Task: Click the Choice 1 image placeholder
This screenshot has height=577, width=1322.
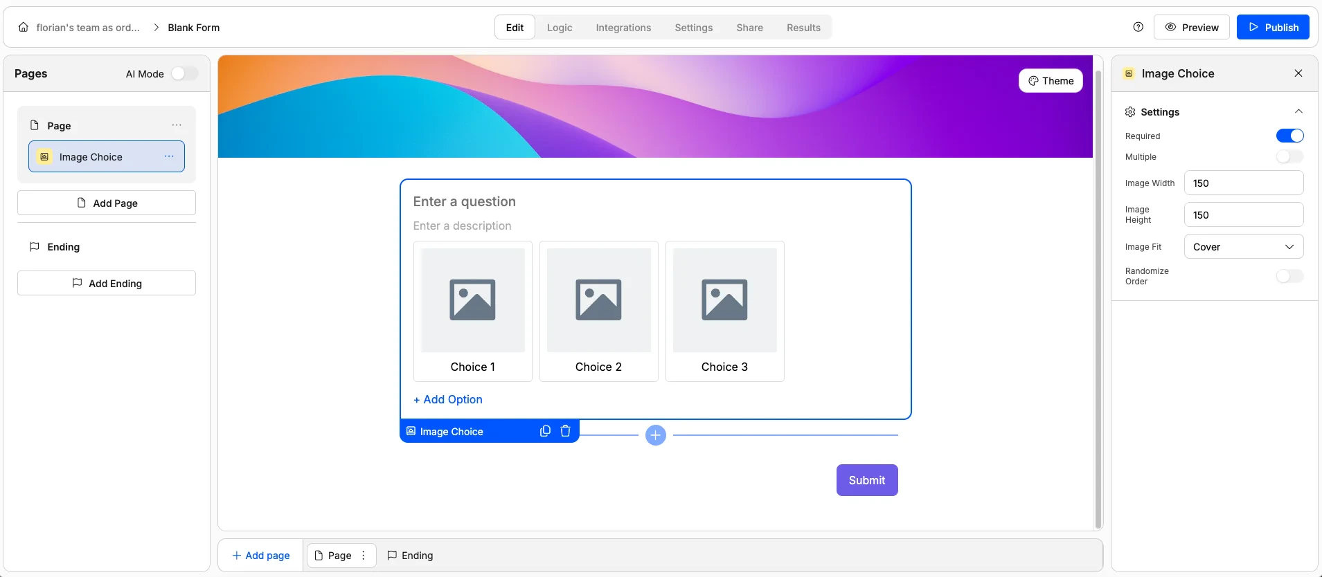Action: coord(473,300)
